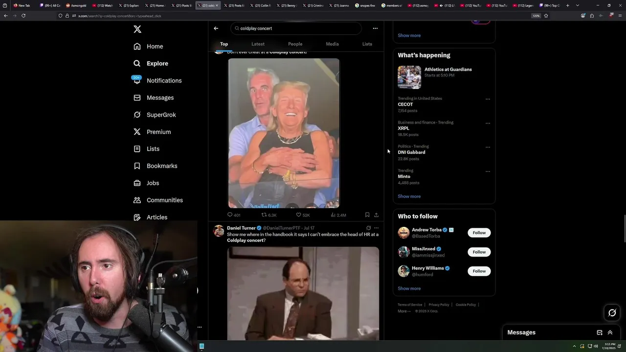Open Athletics at Guardians event

tap(444, 77)
